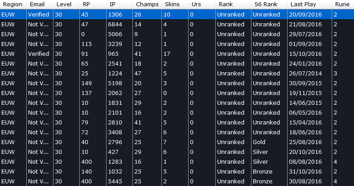Sort by the Region column header
The height and width of the screenshot is (186, 354).
pyautogui.click(x=13, y=4)
